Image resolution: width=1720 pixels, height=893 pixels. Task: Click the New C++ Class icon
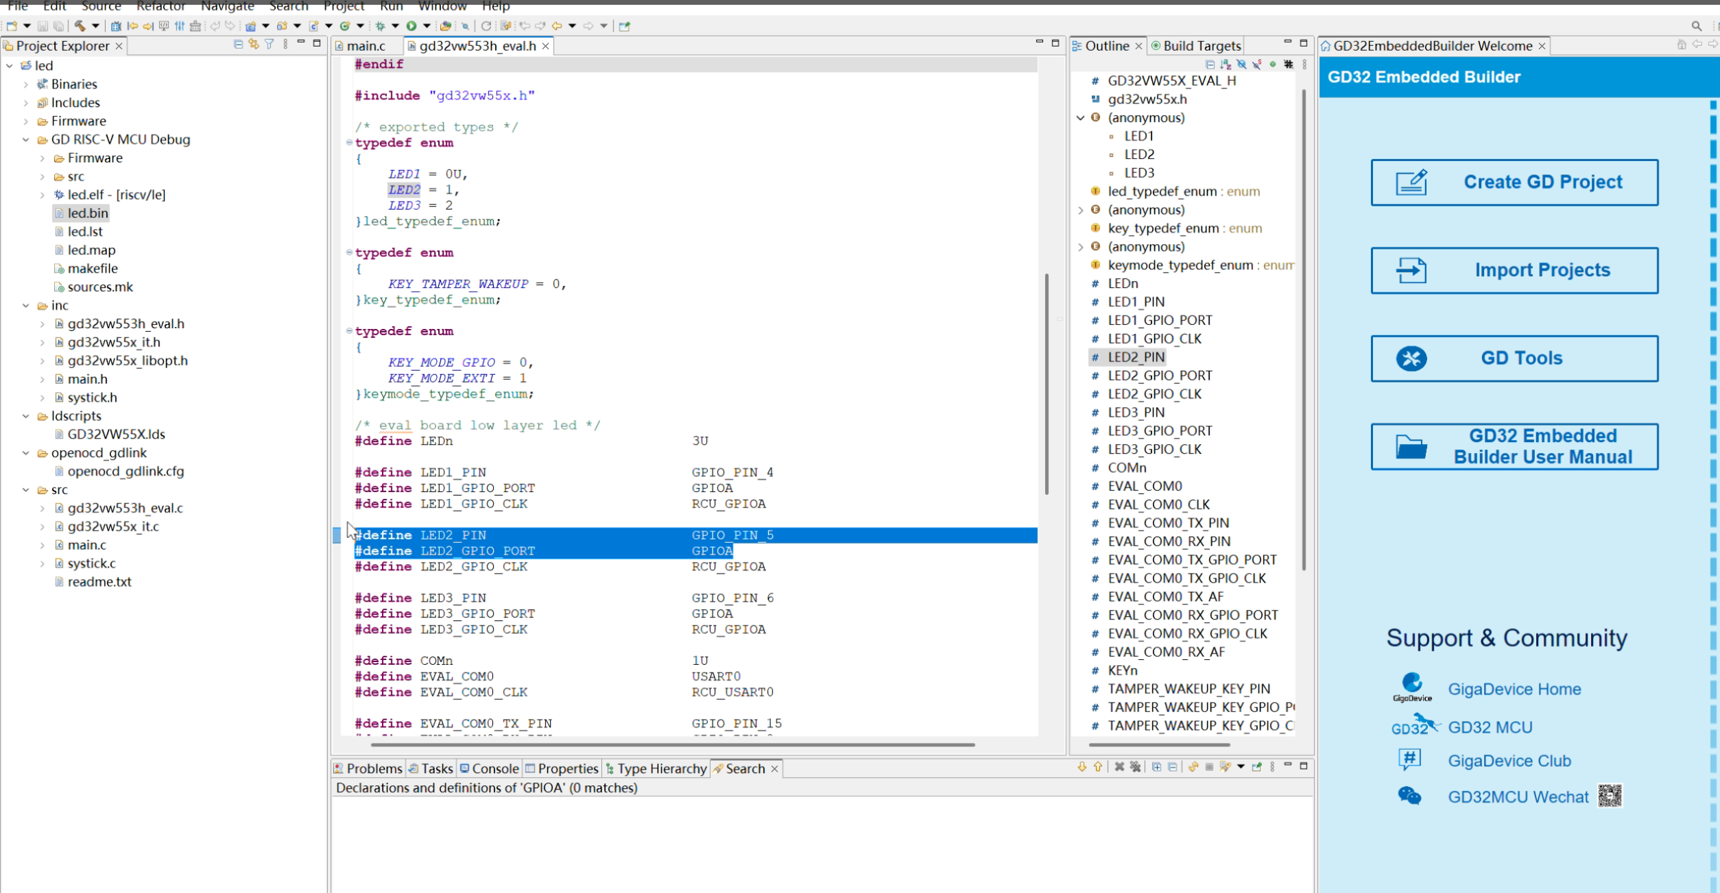click(x=345, y=26)
